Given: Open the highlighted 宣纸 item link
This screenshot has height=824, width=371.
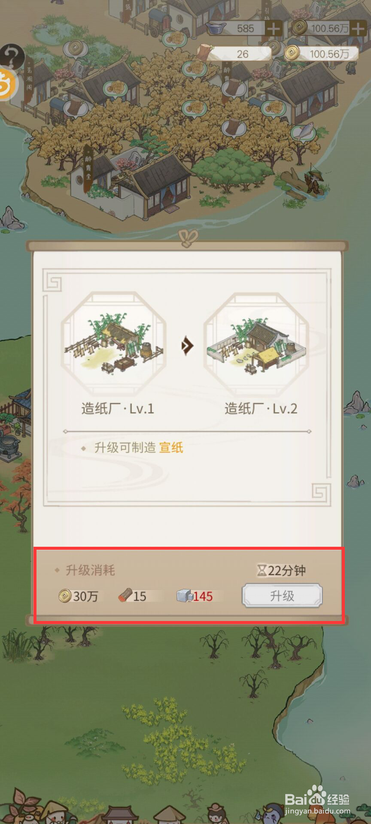Looking at the screenshot, I should (171, 448).
